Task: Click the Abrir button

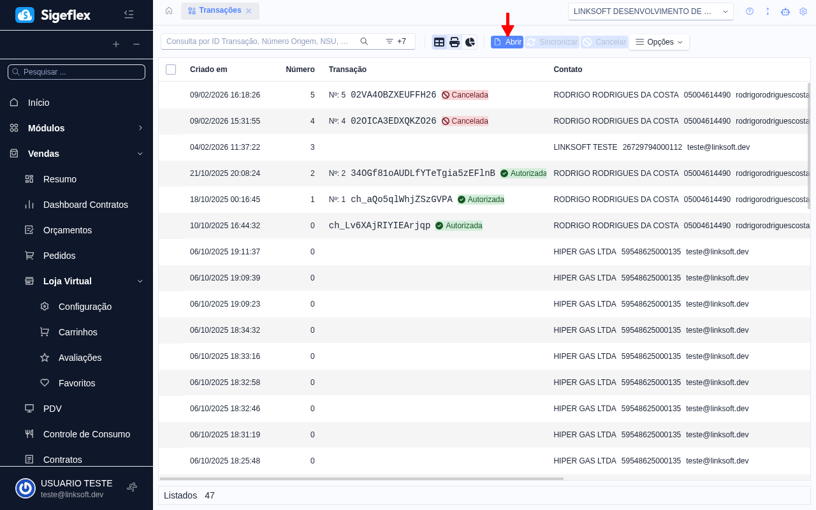Action: click(507, 42)
